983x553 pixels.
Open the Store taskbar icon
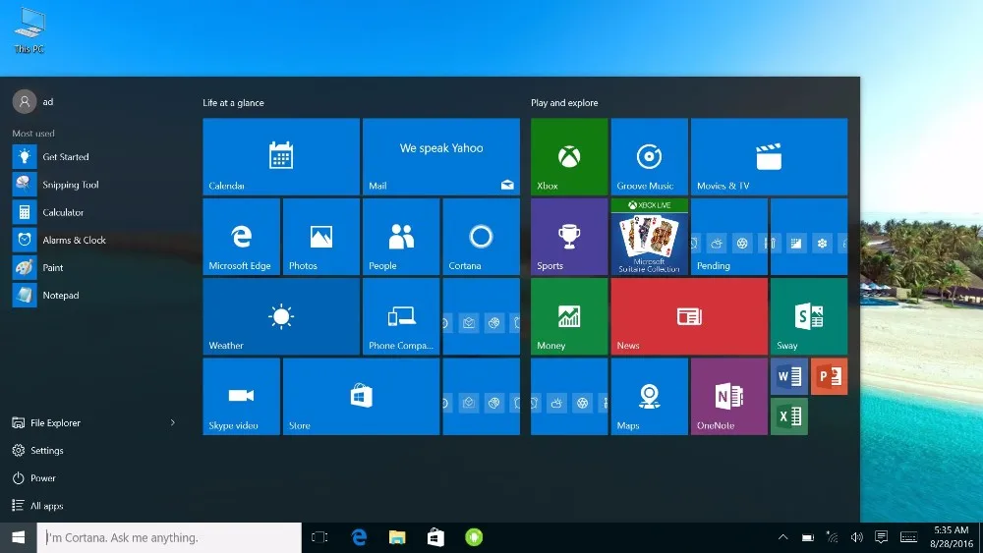(x=435, y=537)
